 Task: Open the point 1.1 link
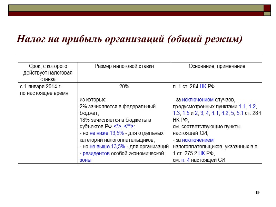[x=242, y=107]
